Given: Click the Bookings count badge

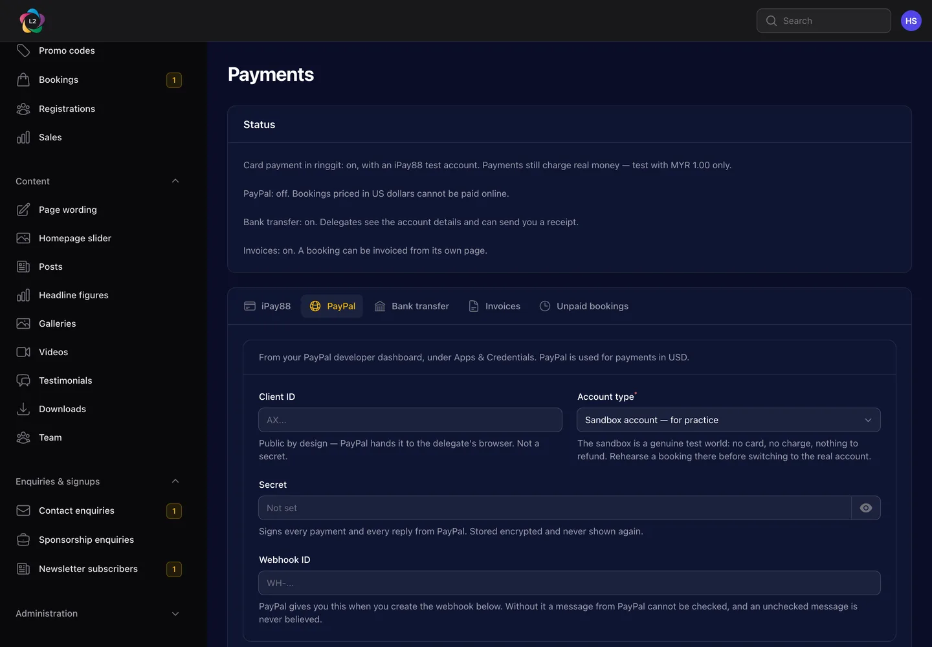Looking at the screenshot, I should [174, 80].
